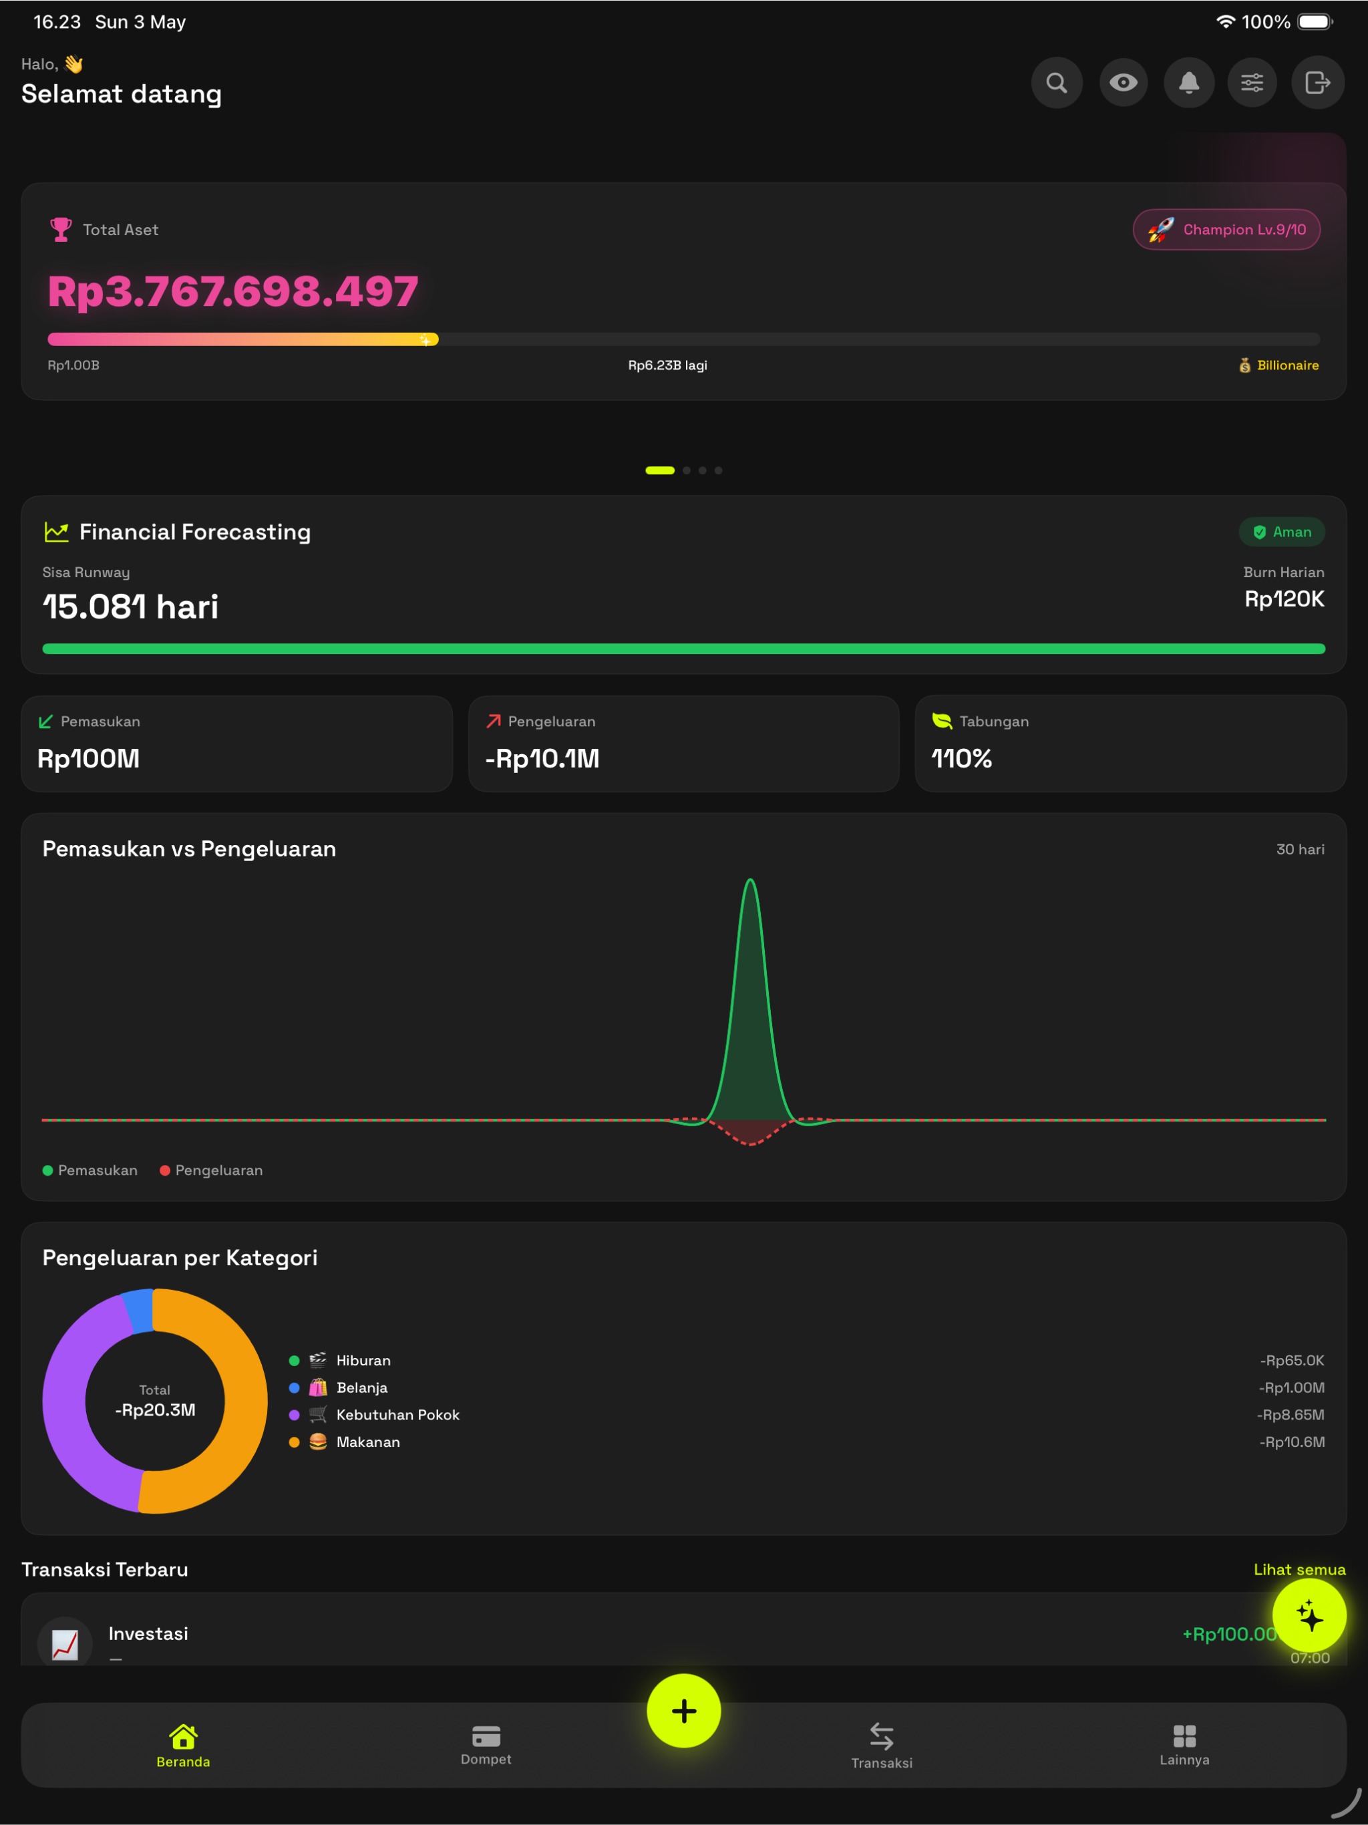The width and height of the screenshot is (1368, 1825).
Task: Select the Hiburan category row
Action: tap(807, 1361)
